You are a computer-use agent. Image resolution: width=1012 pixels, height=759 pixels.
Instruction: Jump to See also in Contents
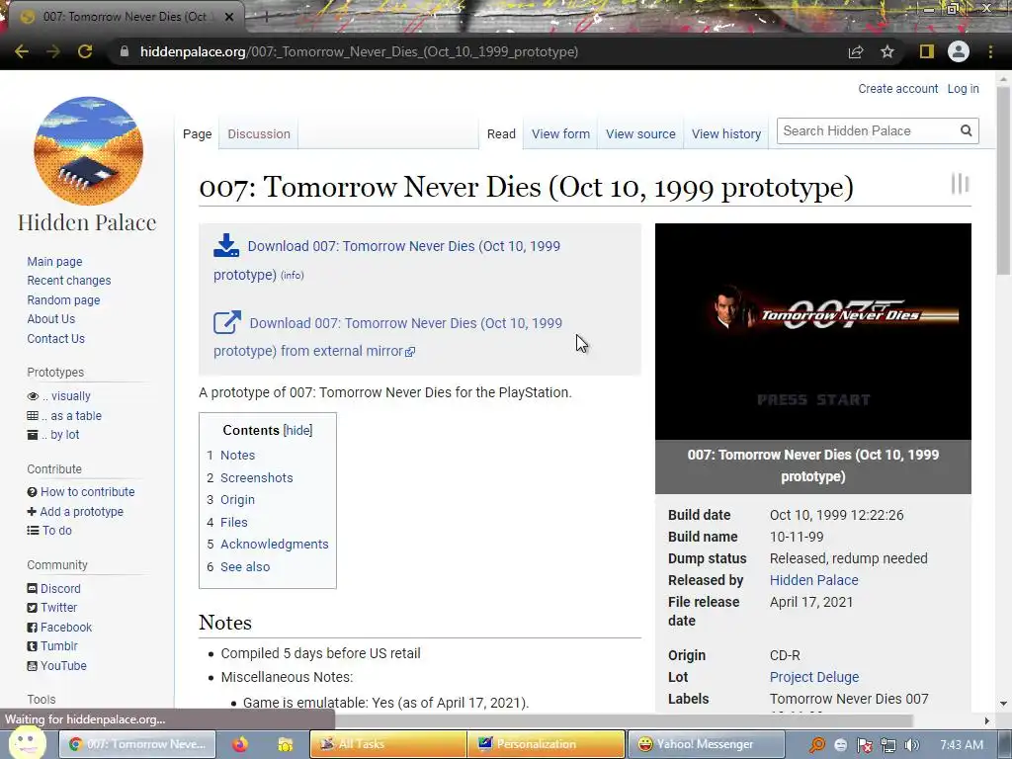(245, 566)
